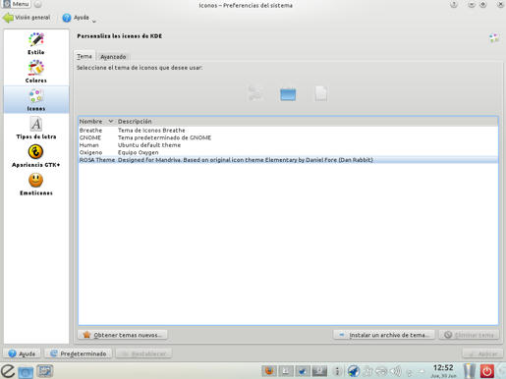Click 'Equipo Oxygen' description cell
The height and width of the screenshot is (379, 506).
click(x=138, y=152)
